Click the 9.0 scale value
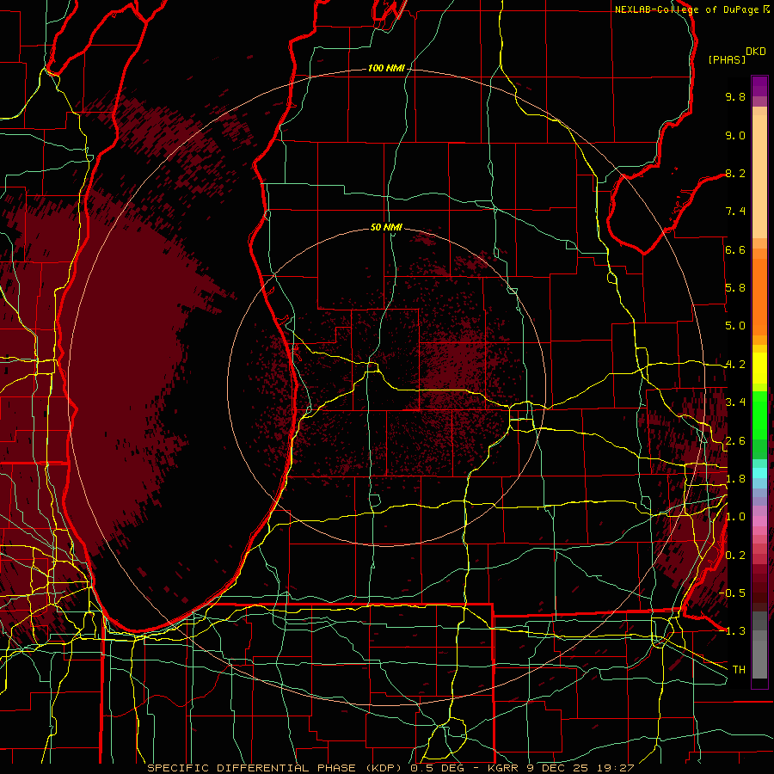Screen dimensions: 774x774 pyautogui.click(x=735, y=135)
